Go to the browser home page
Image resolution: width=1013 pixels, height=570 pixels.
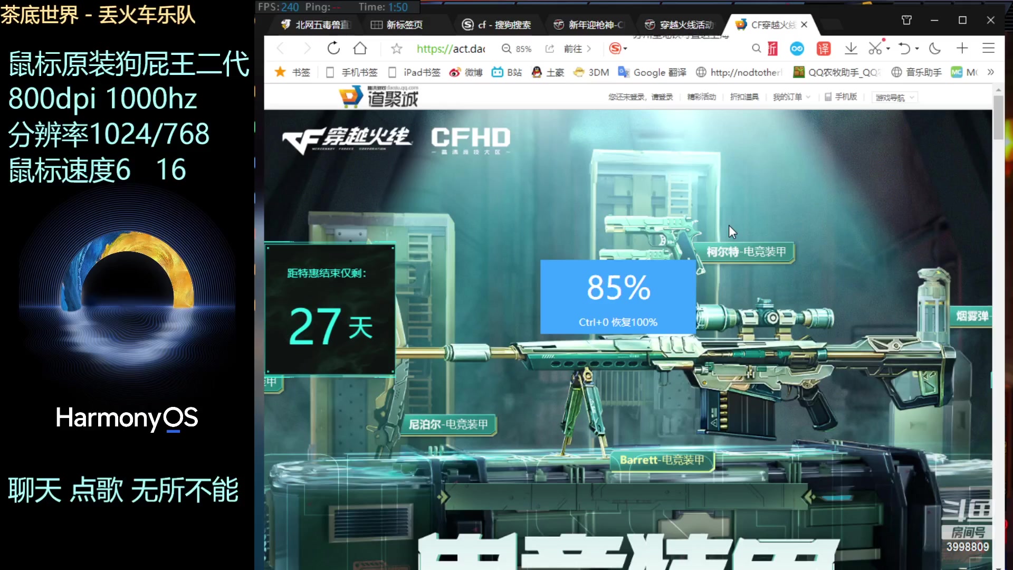(x=360, y=49)
